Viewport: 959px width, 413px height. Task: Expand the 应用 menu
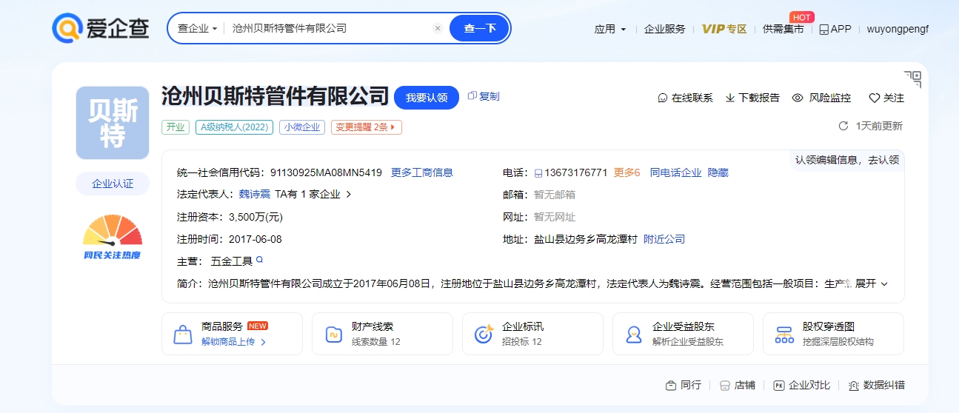tap(610, 29)
